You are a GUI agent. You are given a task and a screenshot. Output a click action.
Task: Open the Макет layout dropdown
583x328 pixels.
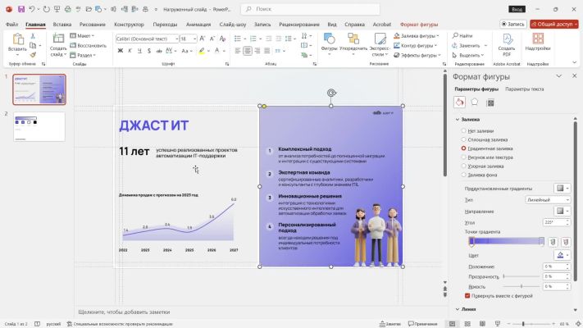[83, 36]
